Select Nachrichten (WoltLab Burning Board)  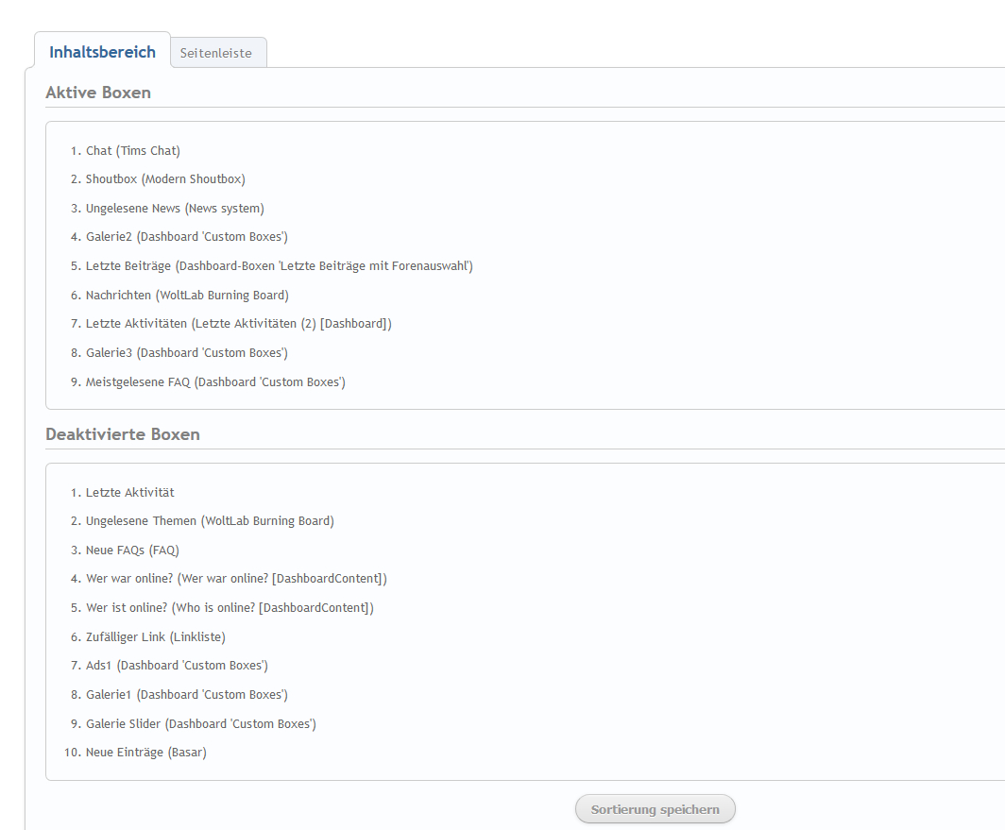click(x=187, y=295)
